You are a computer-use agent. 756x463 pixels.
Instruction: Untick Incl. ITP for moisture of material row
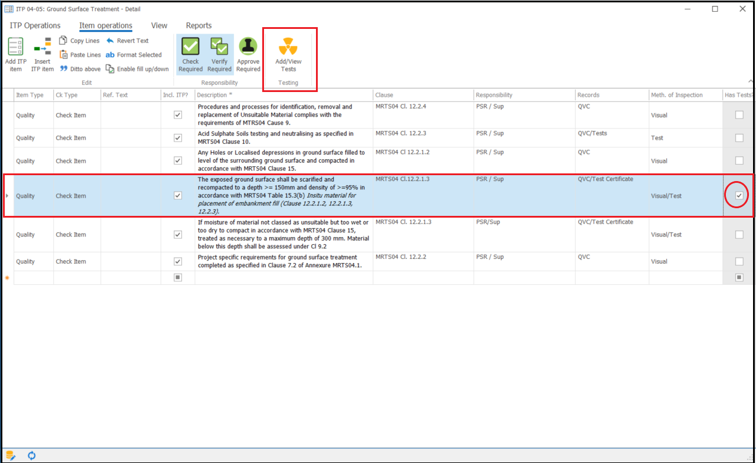(178, 234)
